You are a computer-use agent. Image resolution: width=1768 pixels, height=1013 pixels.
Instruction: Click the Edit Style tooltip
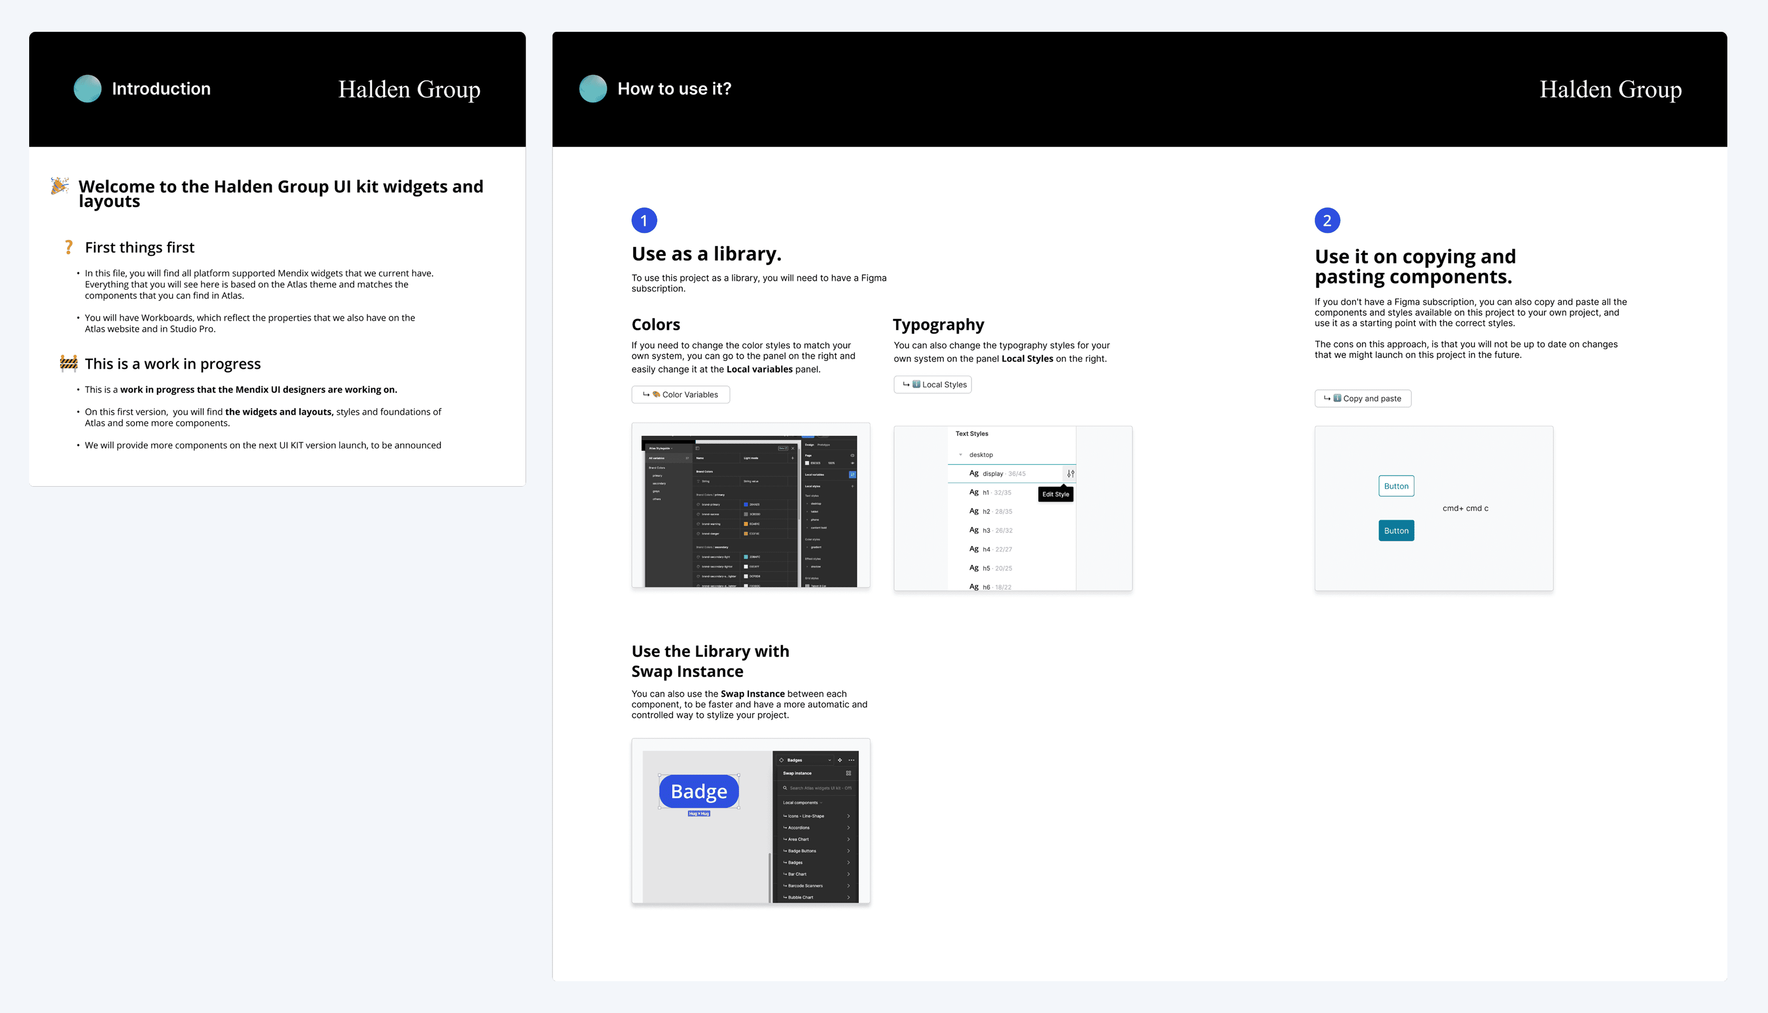pos(1055,495)
